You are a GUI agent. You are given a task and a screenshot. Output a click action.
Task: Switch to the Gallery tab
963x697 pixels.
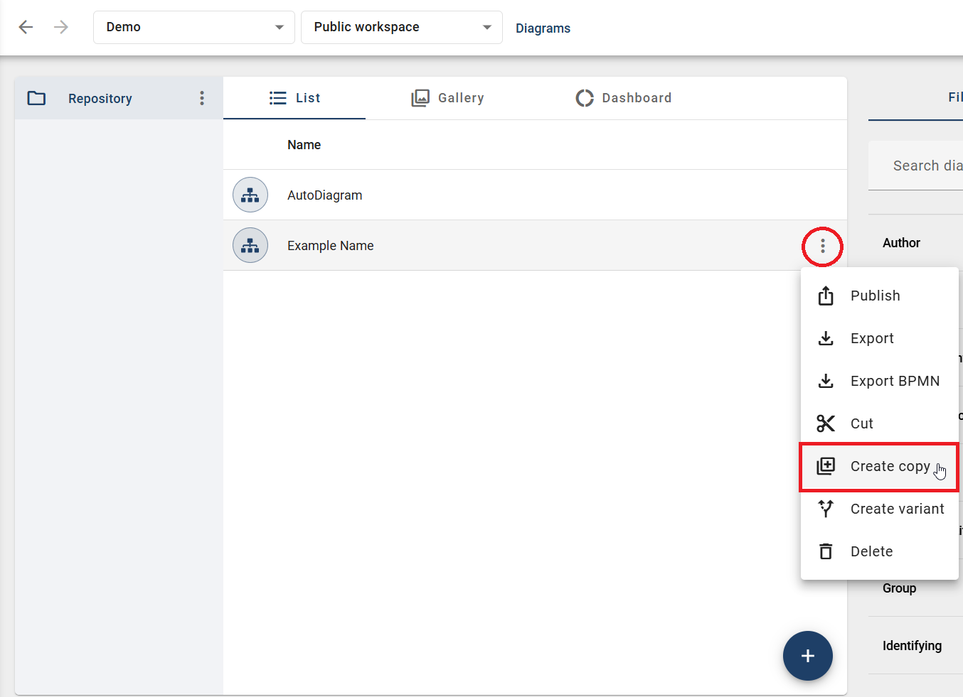click(447, 97)
